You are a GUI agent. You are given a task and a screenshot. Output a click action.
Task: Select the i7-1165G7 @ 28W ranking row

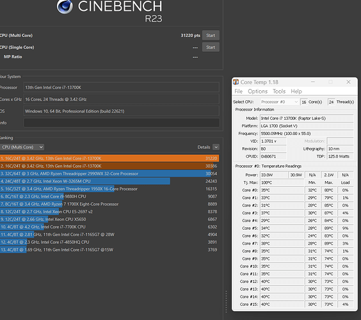coord(109,234)
